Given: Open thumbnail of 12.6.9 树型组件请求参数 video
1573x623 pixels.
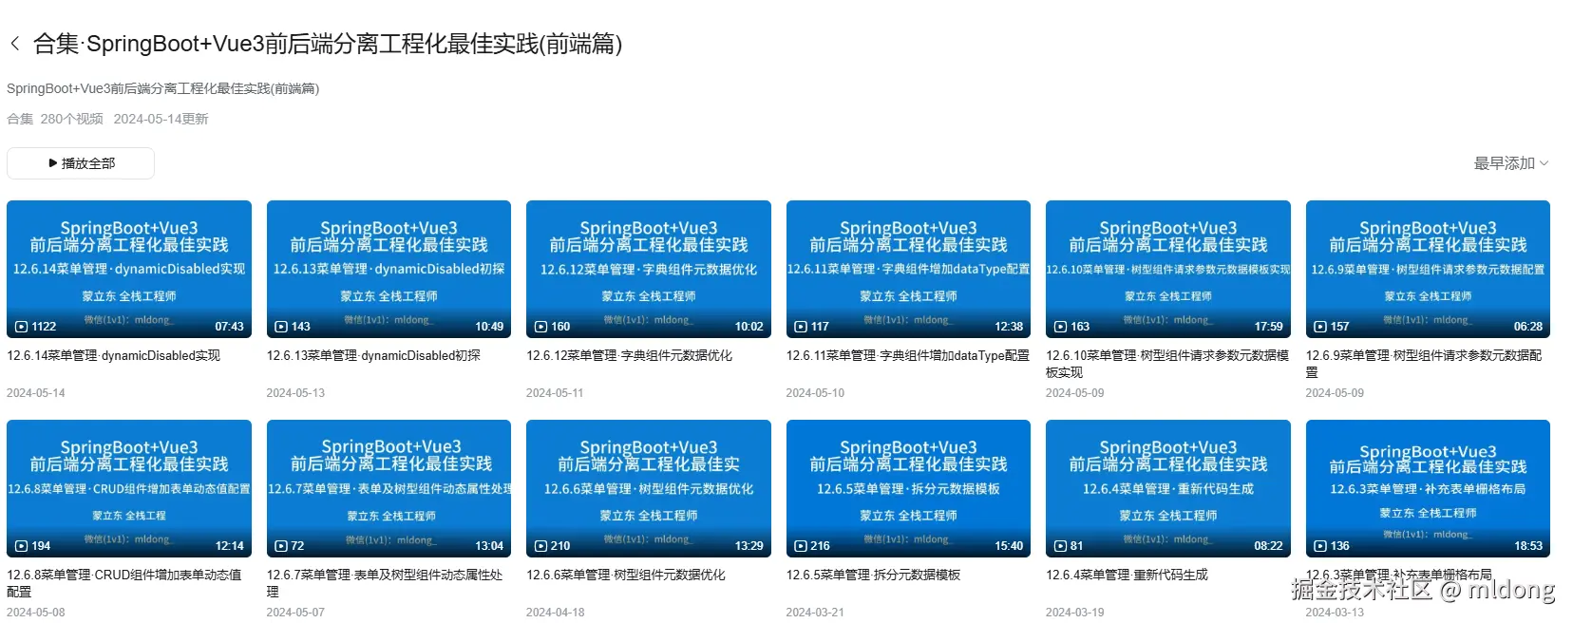Looking at the screenshot, I should pos(1428,270).
